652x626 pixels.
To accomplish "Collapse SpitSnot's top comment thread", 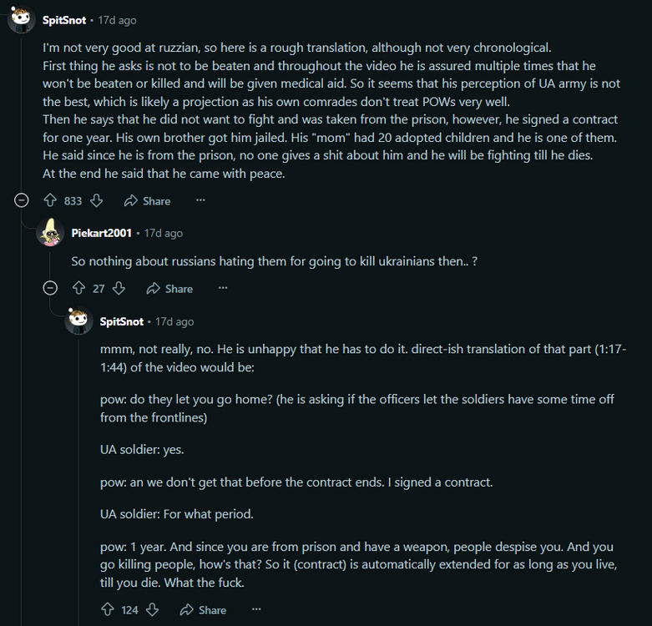I will 22,200.
